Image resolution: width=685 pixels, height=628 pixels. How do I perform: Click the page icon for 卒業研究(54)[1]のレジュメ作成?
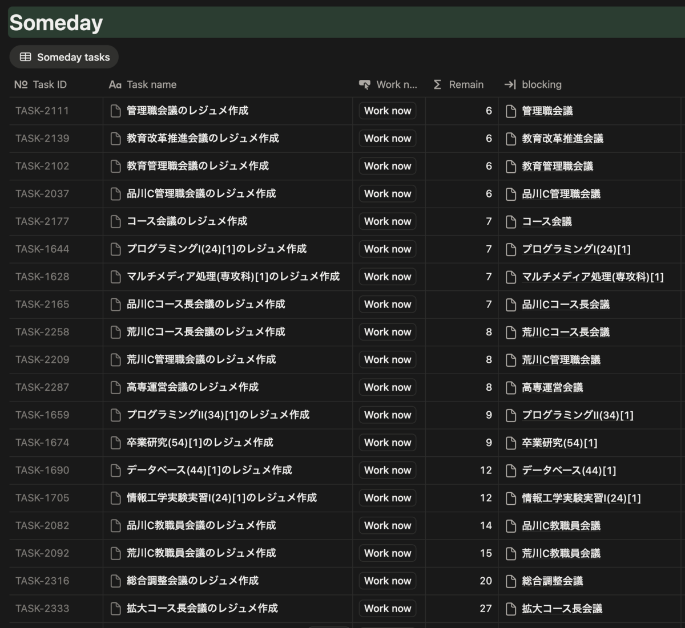coord(115,443)
